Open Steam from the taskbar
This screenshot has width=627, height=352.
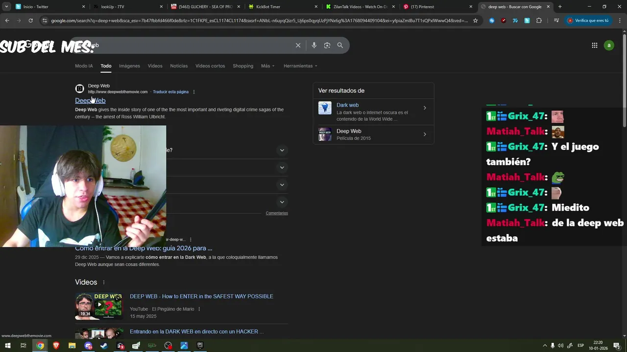coord(104,346)
